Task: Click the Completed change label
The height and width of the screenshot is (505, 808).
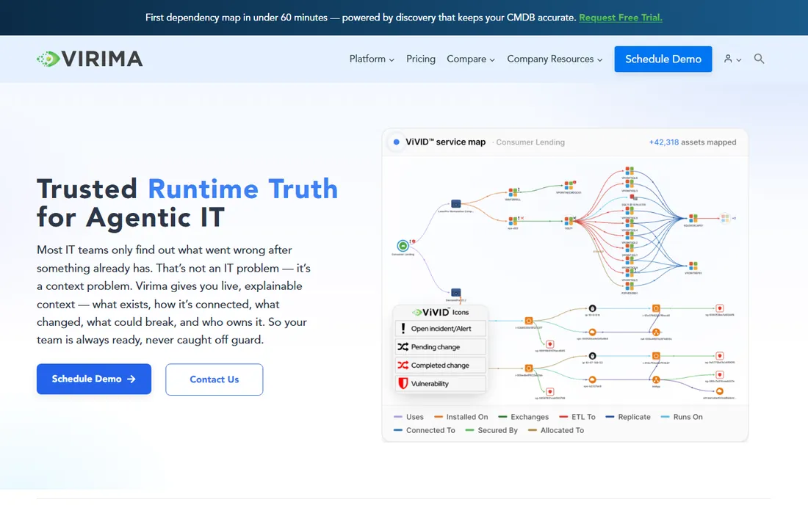Action: (440, 365)
